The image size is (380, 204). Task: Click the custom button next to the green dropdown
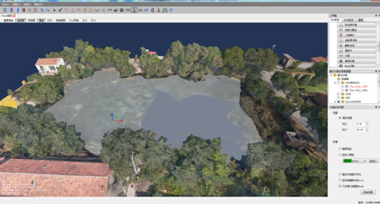(373, 161)
